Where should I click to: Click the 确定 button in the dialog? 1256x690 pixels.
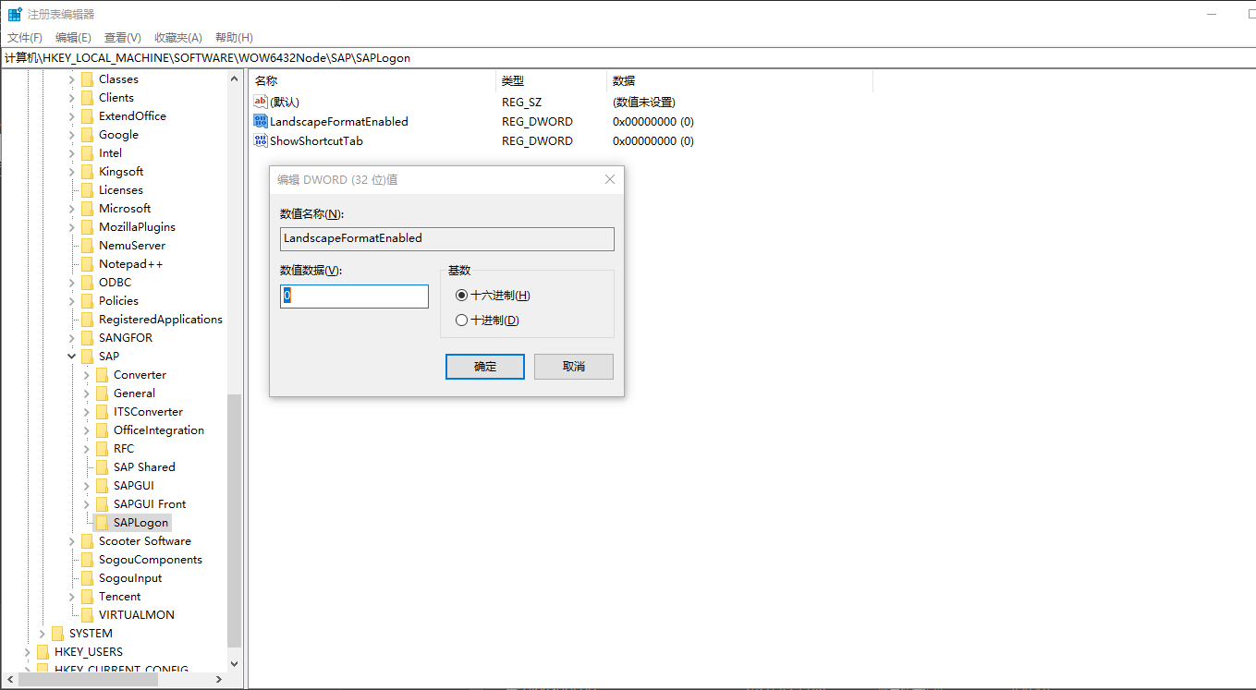pyautogui.click(x=484, y=366)
